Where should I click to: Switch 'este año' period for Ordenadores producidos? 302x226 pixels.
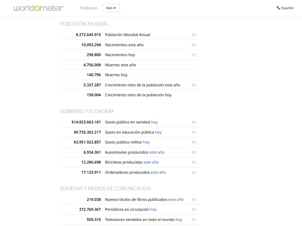tap(158, 172)
